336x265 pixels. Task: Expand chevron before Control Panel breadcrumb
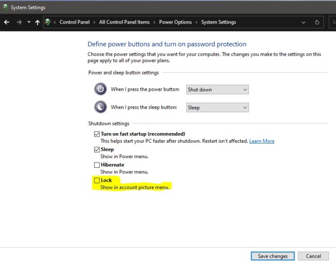tap(55, 22)
